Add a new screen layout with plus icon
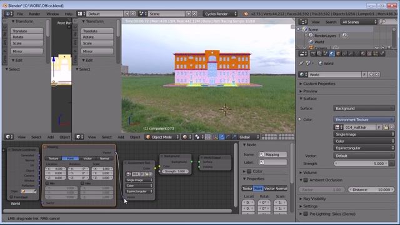This screenshot has height=225, width=400. click(127, 14)
